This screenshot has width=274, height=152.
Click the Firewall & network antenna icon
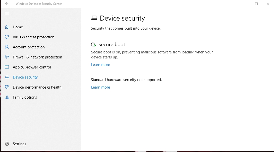pos(7,57)
